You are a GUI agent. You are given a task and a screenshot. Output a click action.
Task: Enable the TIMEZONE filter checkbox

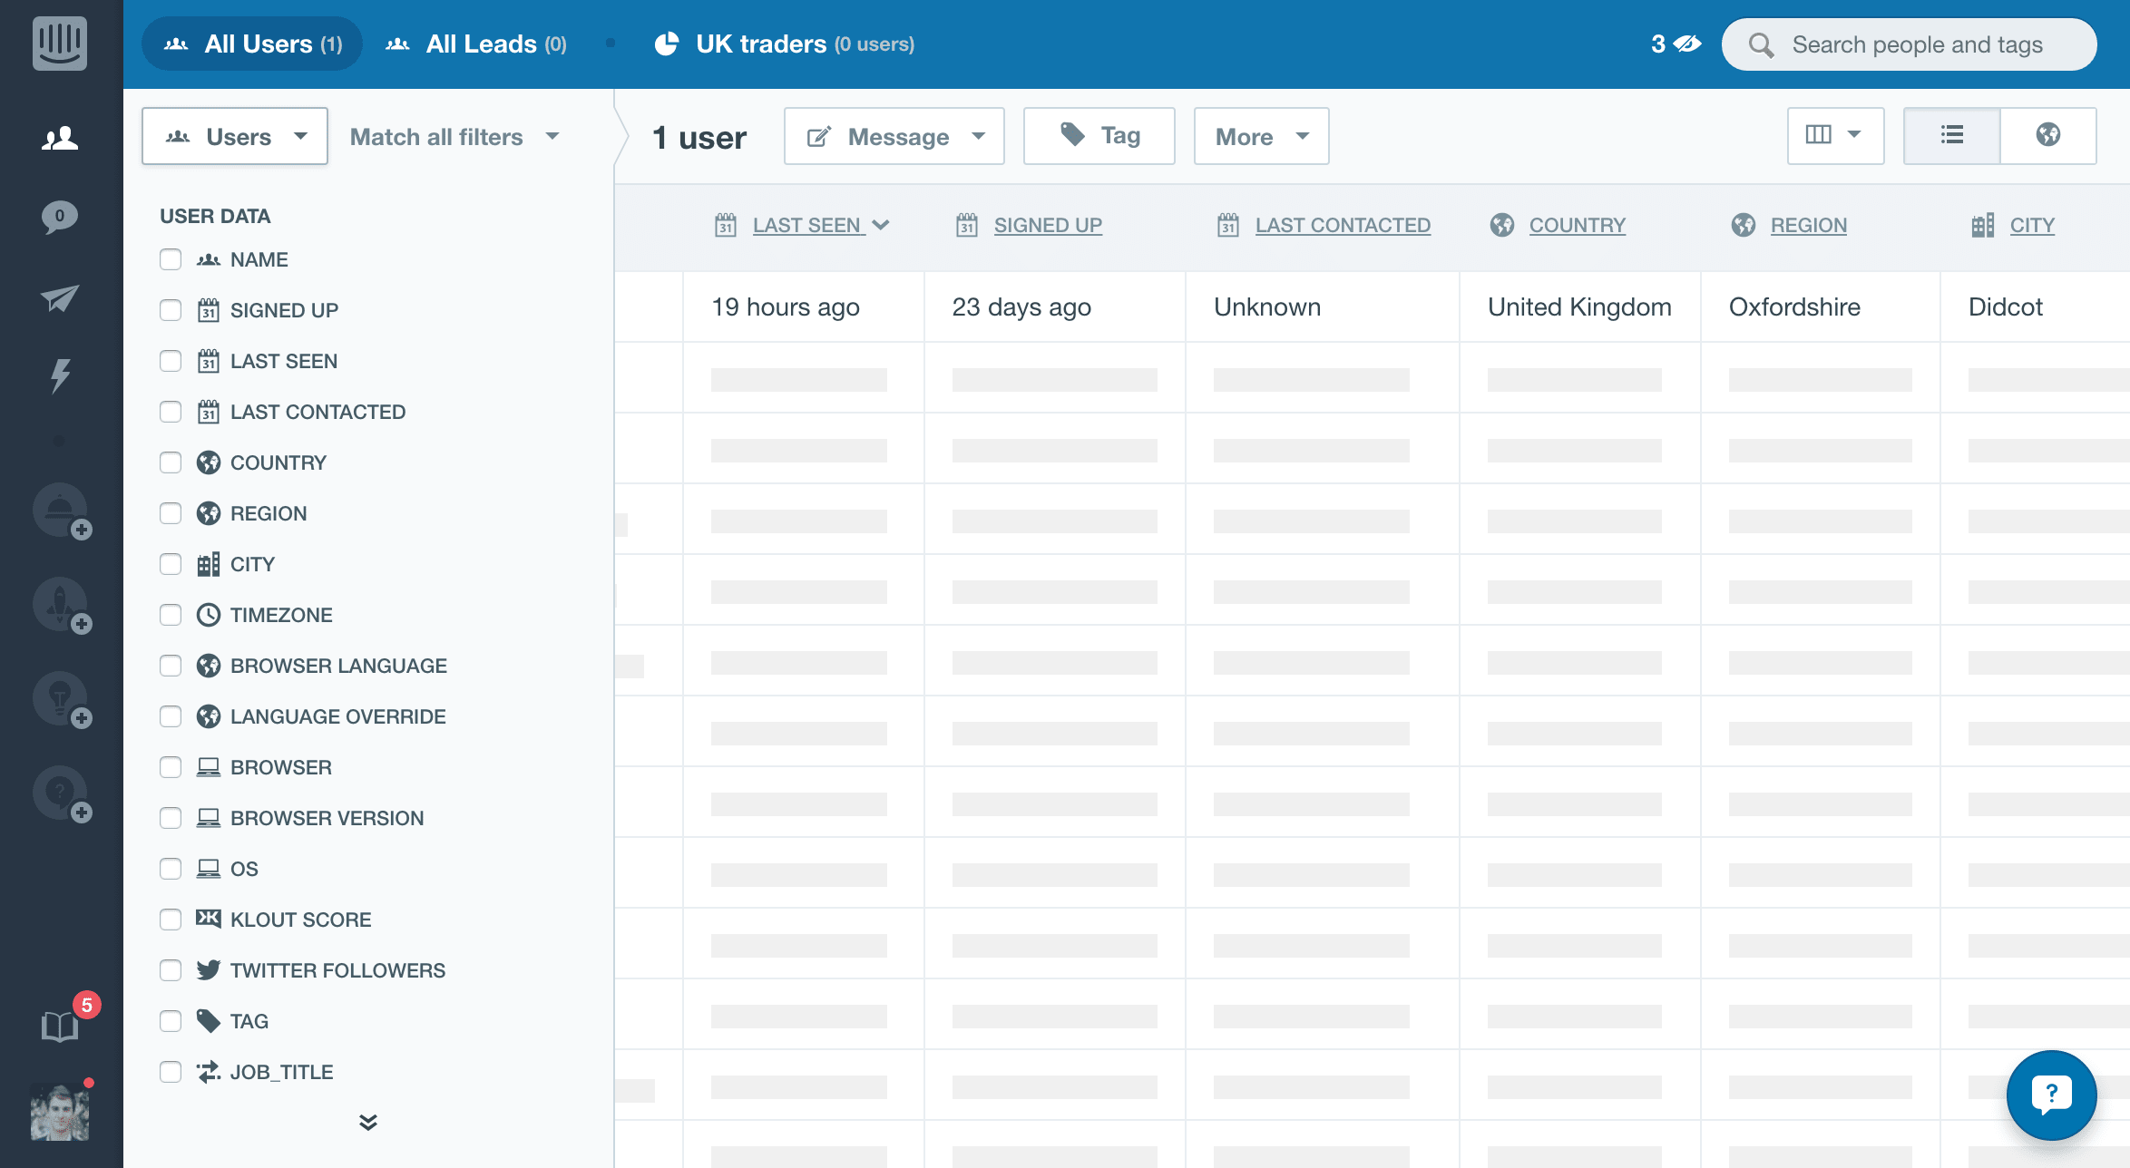point(171,615)
